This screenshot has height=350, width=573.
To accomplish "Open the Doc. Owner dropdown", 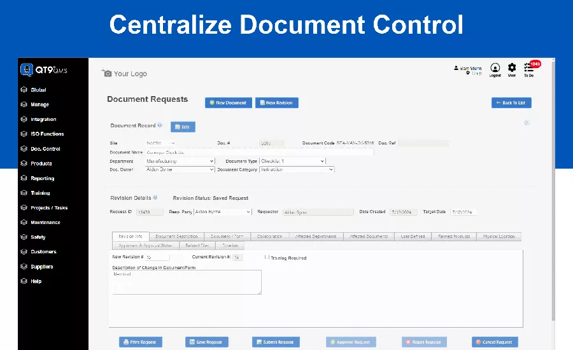I will (x=180, y=169).
